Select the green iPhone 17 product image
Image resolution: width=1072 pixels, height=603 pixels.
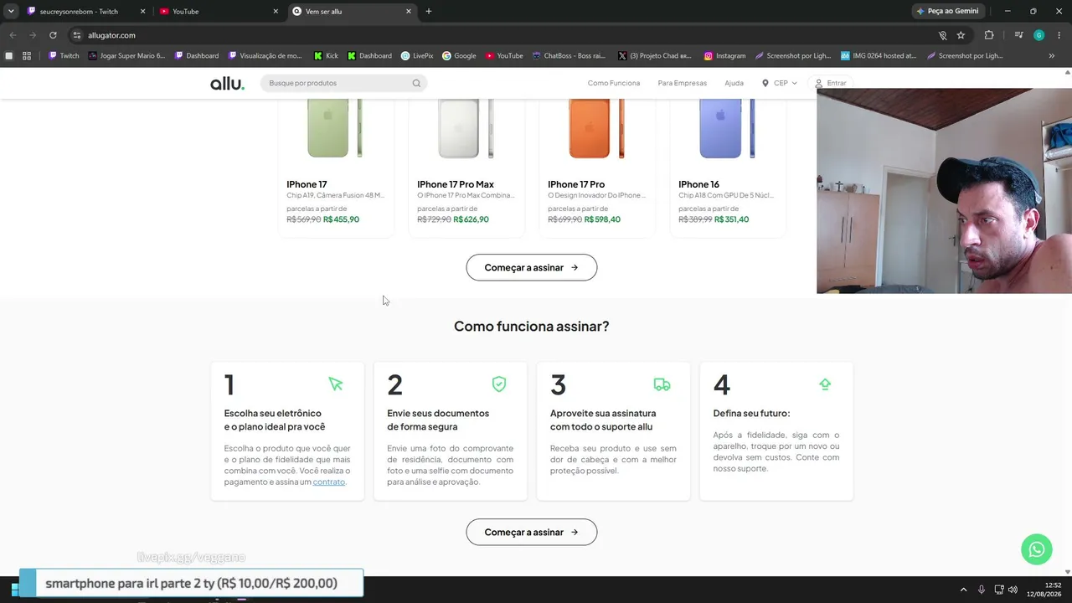[x=335, y=128]
